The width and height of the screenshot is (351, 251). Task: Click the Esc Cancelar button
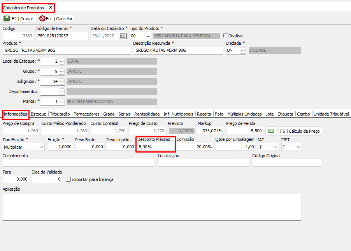coord(56,19)
